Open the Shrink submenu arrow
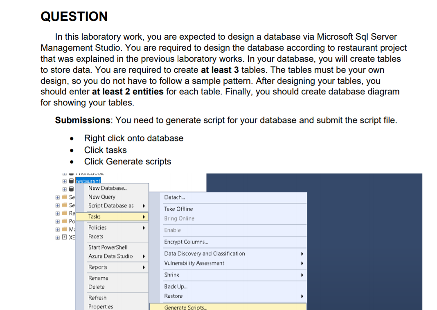437x310 pixels. (302, 275)
